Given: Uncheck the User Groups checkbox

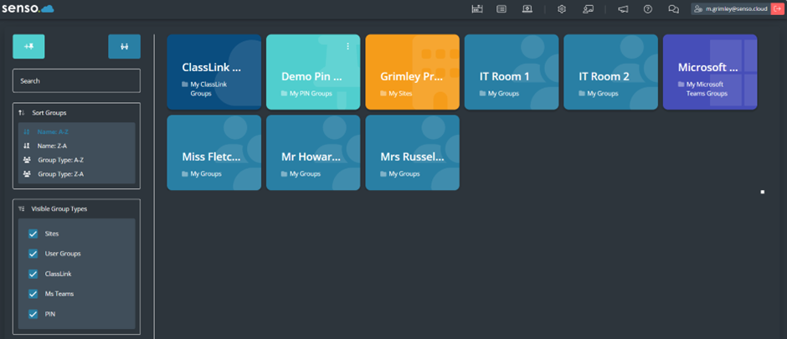Looking at the screenshot, I should tap(33, 254).
